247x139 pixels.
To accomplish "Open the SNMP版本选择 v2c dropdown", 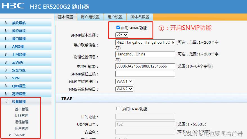I will (x=122, y=35).
